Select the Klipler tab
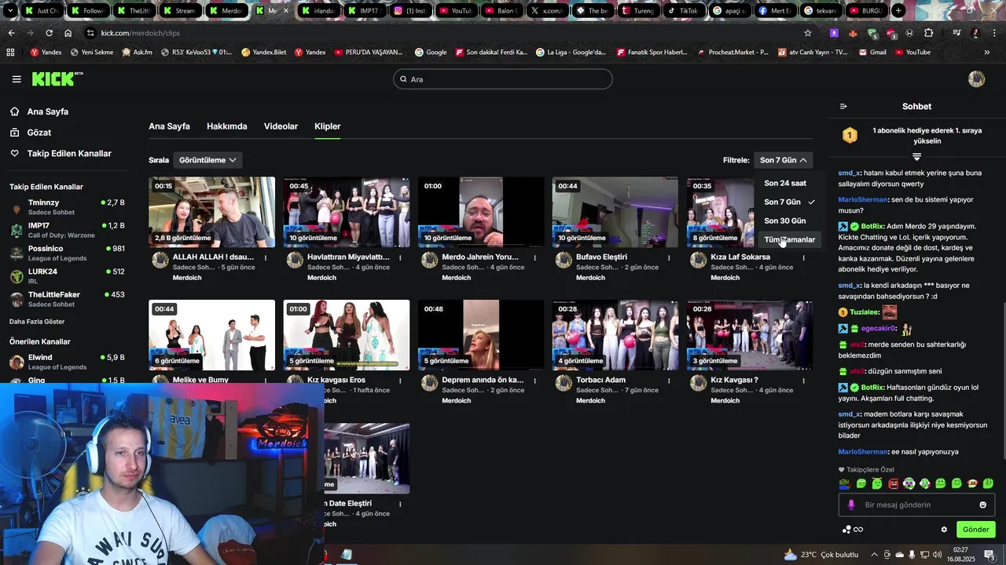The height and width of the screenshot is (565, 1006). [328, 126]
